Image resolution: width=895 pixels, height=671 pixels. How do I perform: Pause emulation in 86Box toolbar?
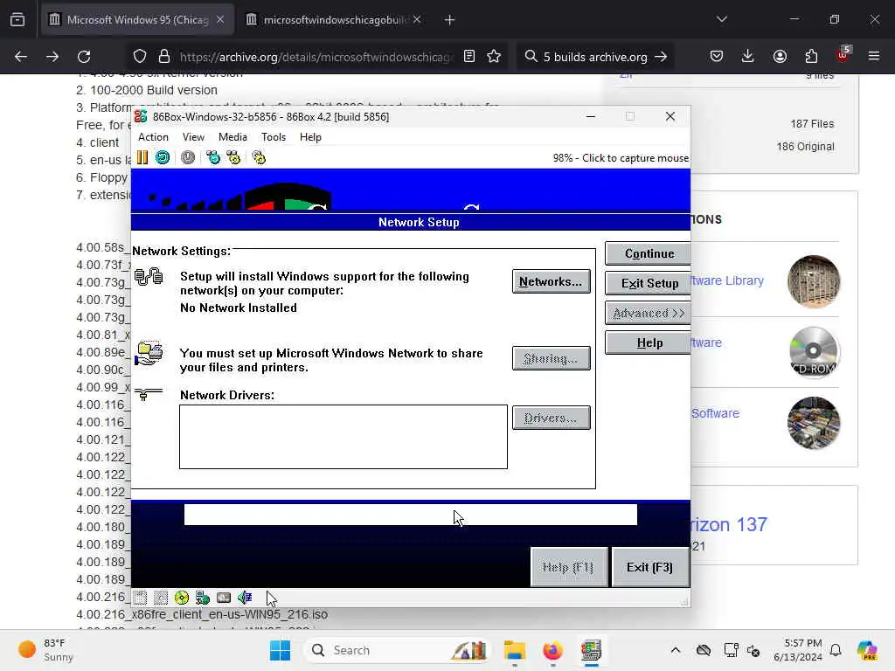[x=142, y=157]
